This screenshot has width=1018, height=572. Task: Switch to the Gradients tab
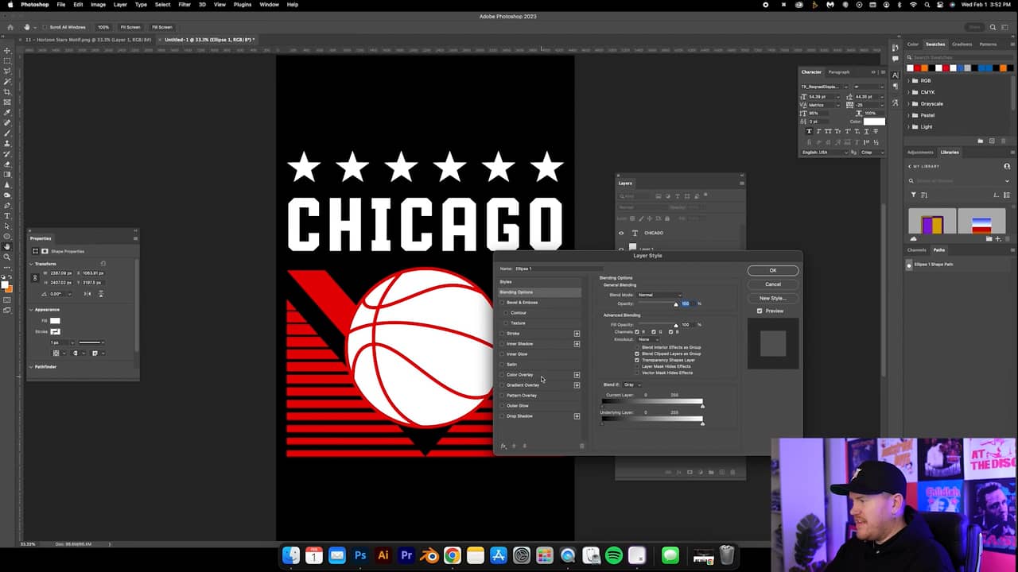[962, 44]
